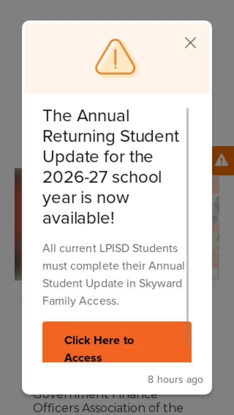Click the 8 hours ago timestamp

175,379
